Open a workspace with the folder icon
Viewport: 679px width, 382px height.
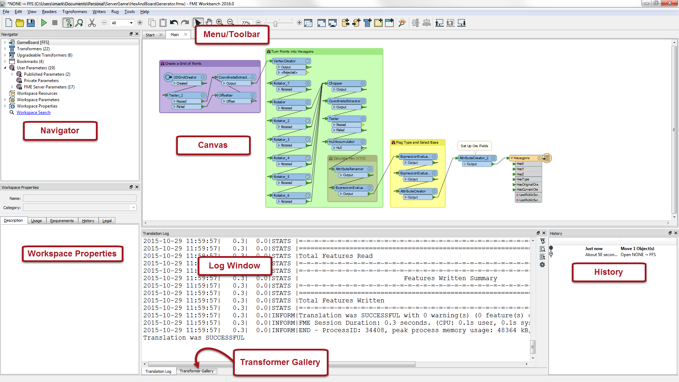click(20, 23)
